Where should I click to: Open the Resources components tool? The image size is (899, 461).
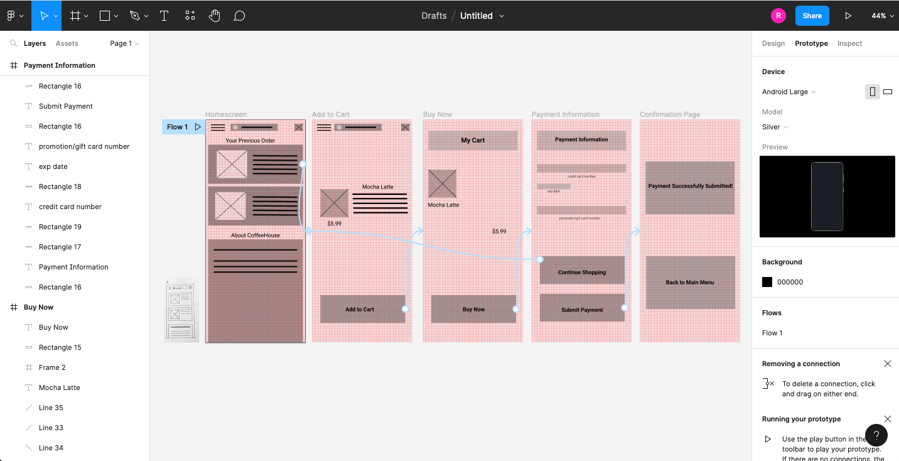[190, 16]
